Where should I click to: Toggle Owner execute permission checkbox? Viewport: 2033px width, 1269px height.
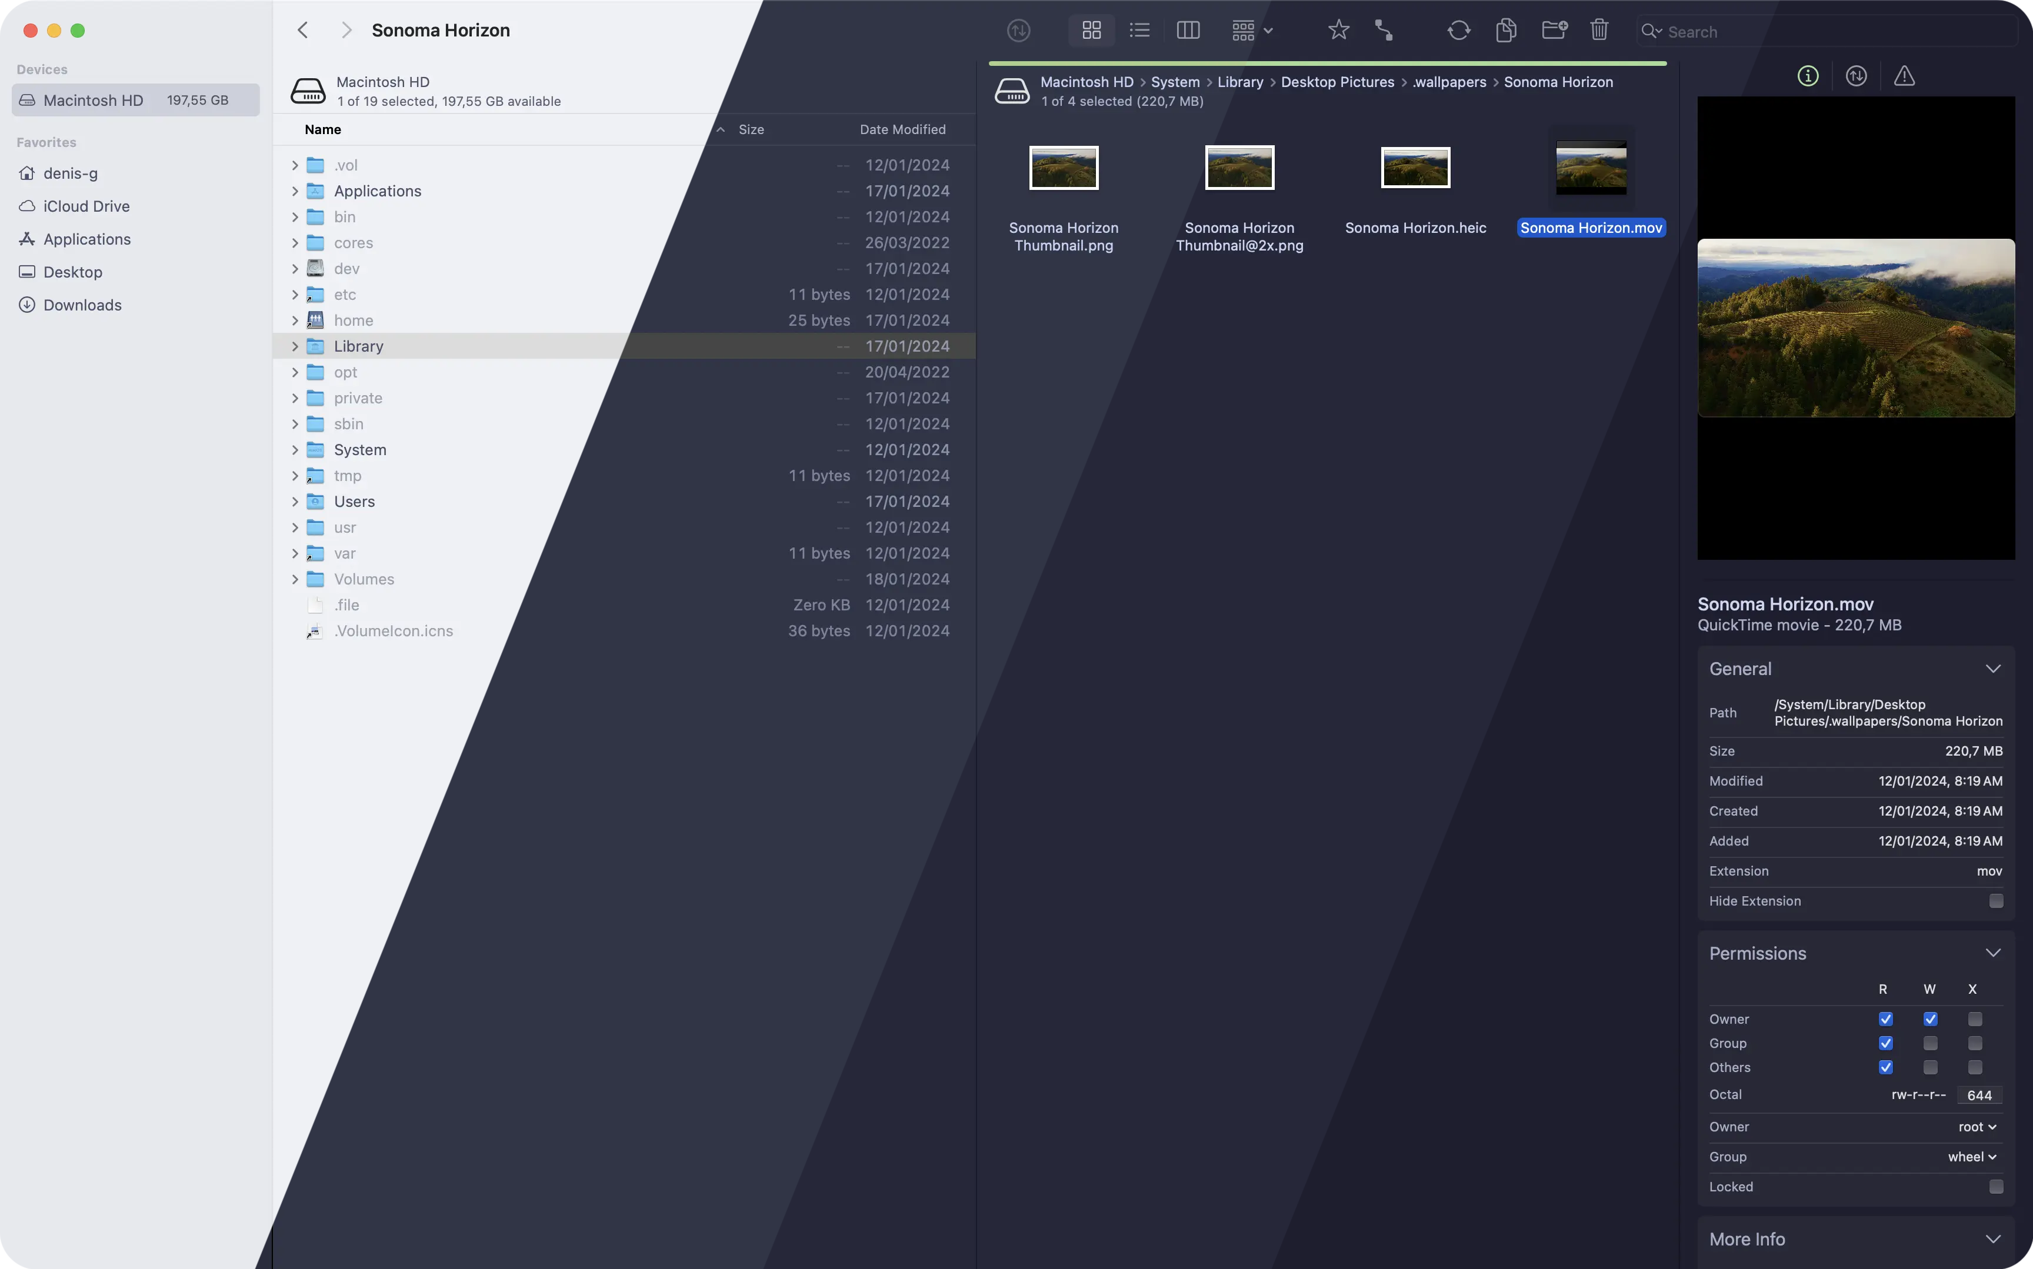pyautogui.click(x=1974, y=1019)
